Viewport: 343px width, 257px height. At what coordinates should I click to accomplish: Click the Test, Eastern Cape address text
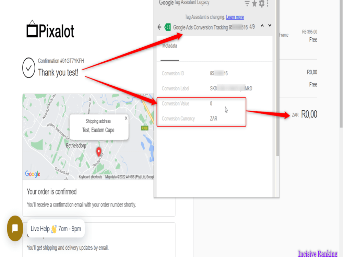coord(98,130)
